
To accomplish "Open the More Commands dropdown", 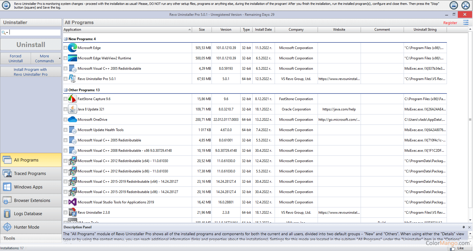I will tap(46, 59).
